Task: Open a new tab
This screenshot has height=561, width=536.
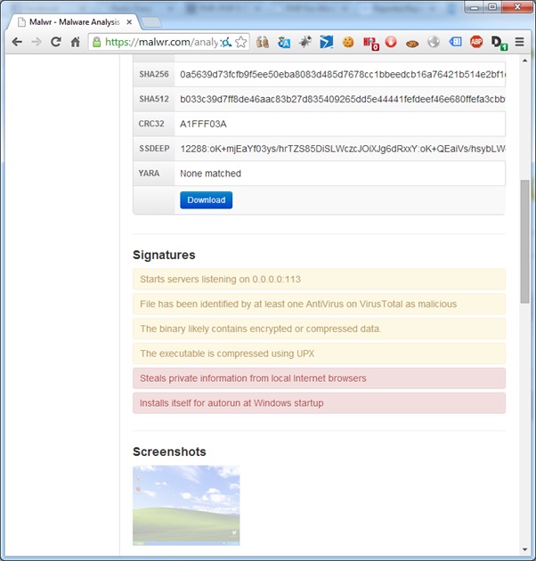Action: [151, 20]
